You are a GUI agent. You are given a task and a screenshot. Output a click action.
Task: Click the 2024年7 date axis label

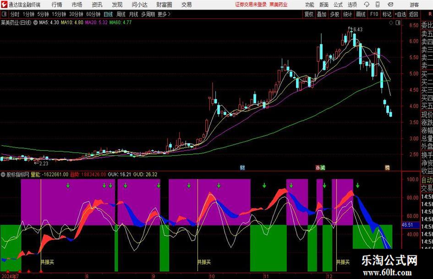pos(10,276)
